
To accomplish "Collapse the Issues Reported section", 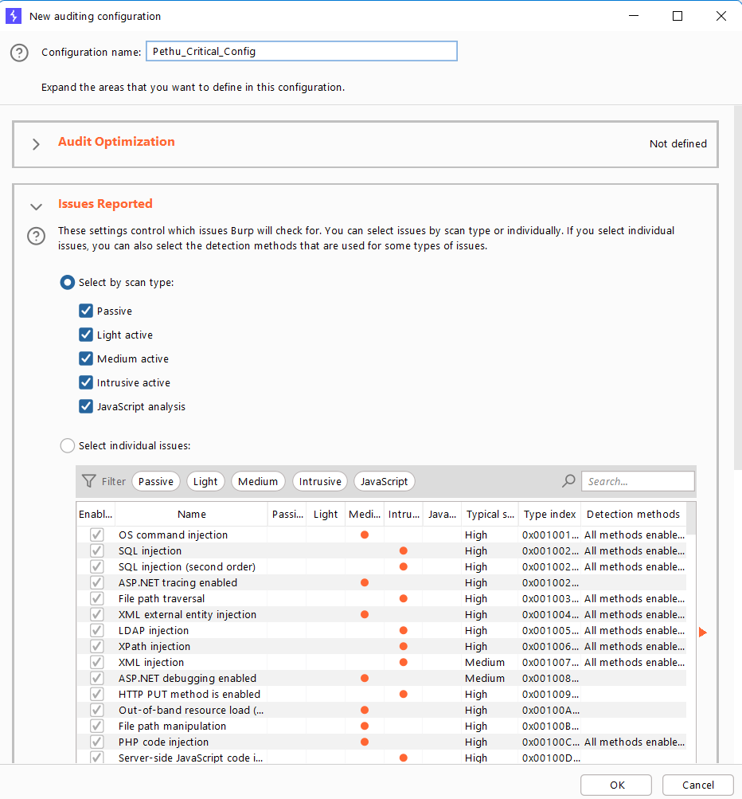I will click(36, 207).
